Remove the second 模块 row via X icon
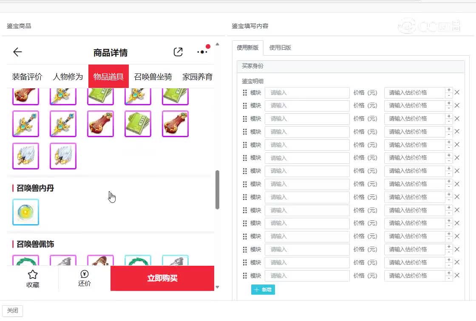Image resolution: width=476 pixels, height=321 pixels. (x=457, y=106)
